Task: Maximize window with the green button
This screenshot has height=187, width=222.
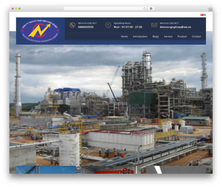Action: pyautogui.click(x=20, y=8)
